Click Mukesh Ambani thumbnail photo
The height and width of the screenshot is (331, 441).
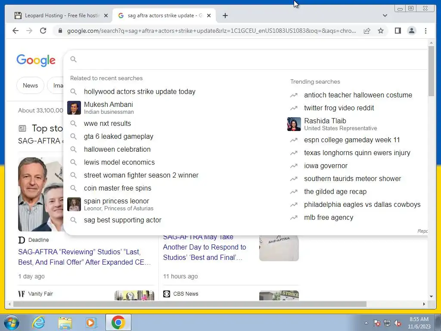coord(74,108)
